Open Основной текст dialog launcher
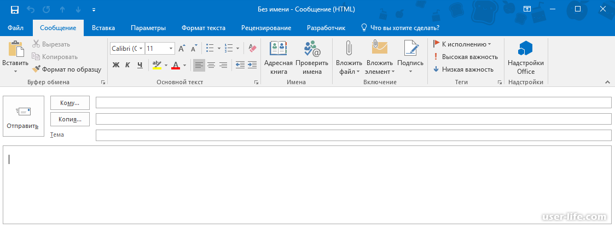615x228 pixels. pyautogui.click(x=256, y=82)
